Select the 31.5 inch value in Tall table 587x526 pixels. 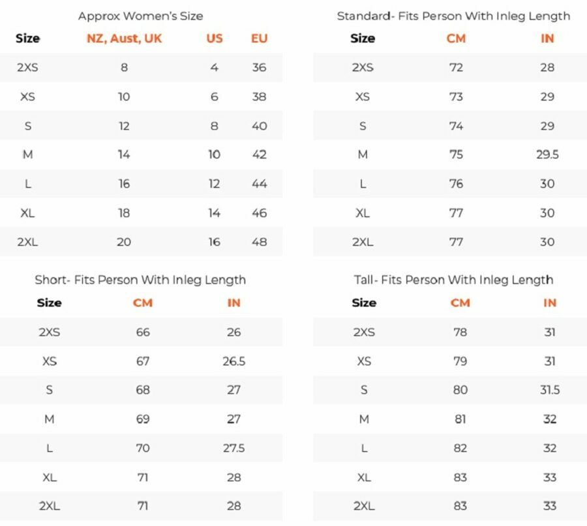549,390
